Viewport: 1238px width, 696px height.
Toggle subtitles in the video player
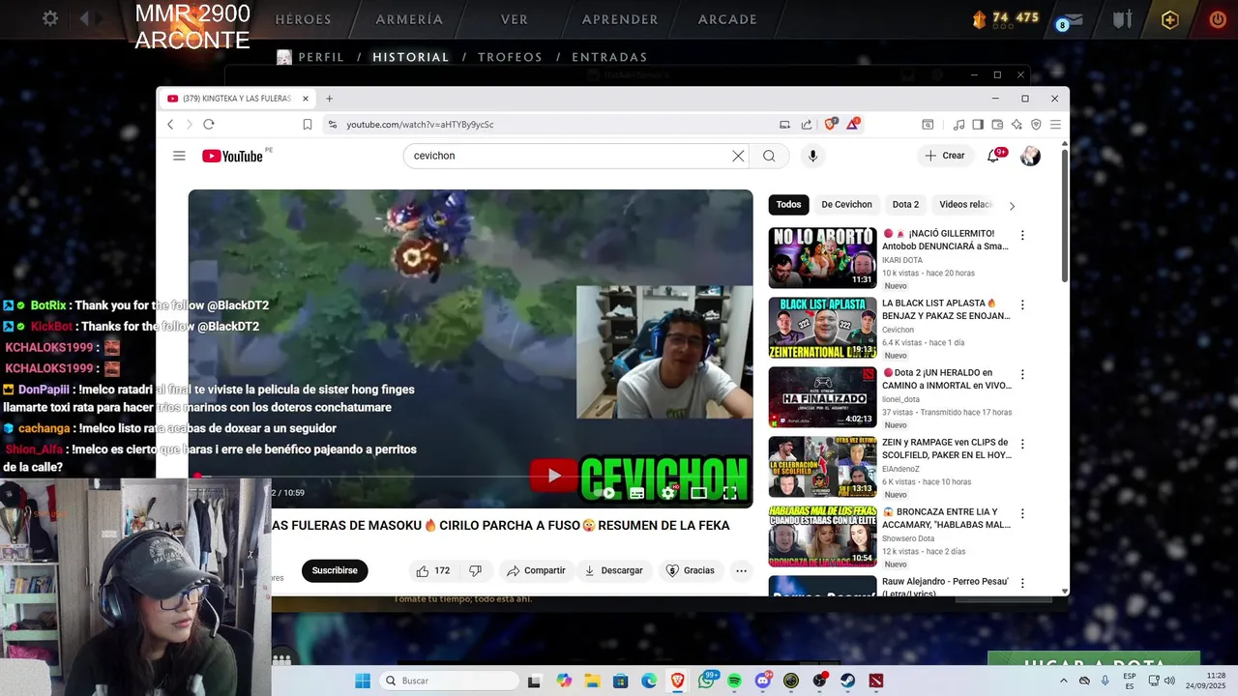pos(636,493)
